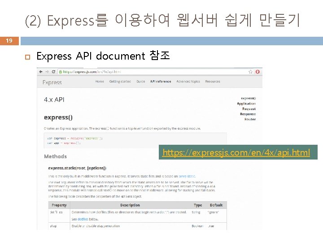Image resolution: width=323 pixels, height=242 pixels.
Task: Open the Getting started navigation item
Action: [x=120, y=81]
